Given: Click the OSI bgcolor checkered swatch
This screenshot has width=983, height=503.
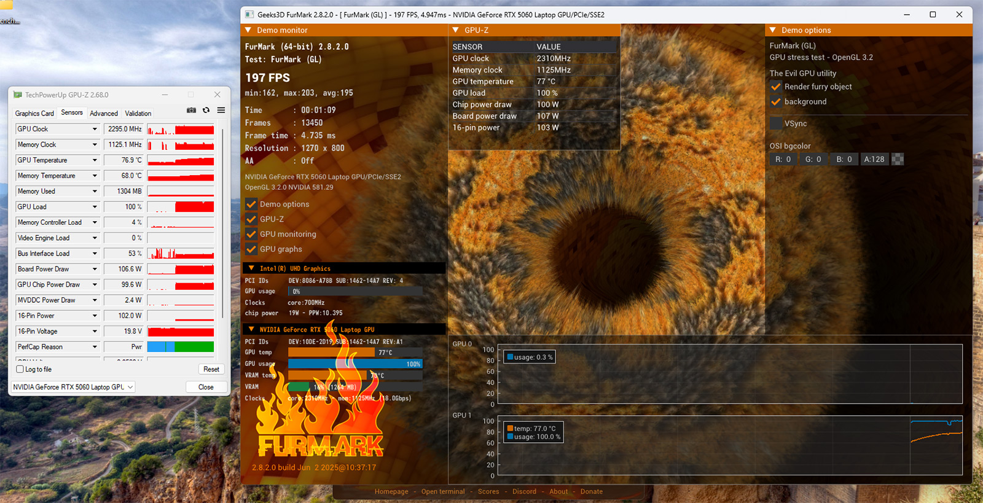Looking at the screenshot, I should tap(898, 159).
